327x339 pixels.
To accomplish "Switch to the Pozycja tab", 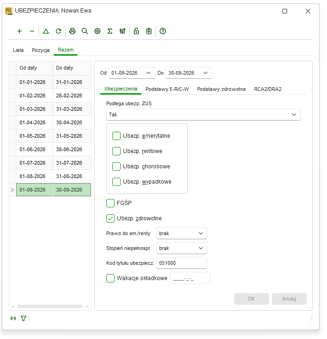I will (x=41, y=50).
